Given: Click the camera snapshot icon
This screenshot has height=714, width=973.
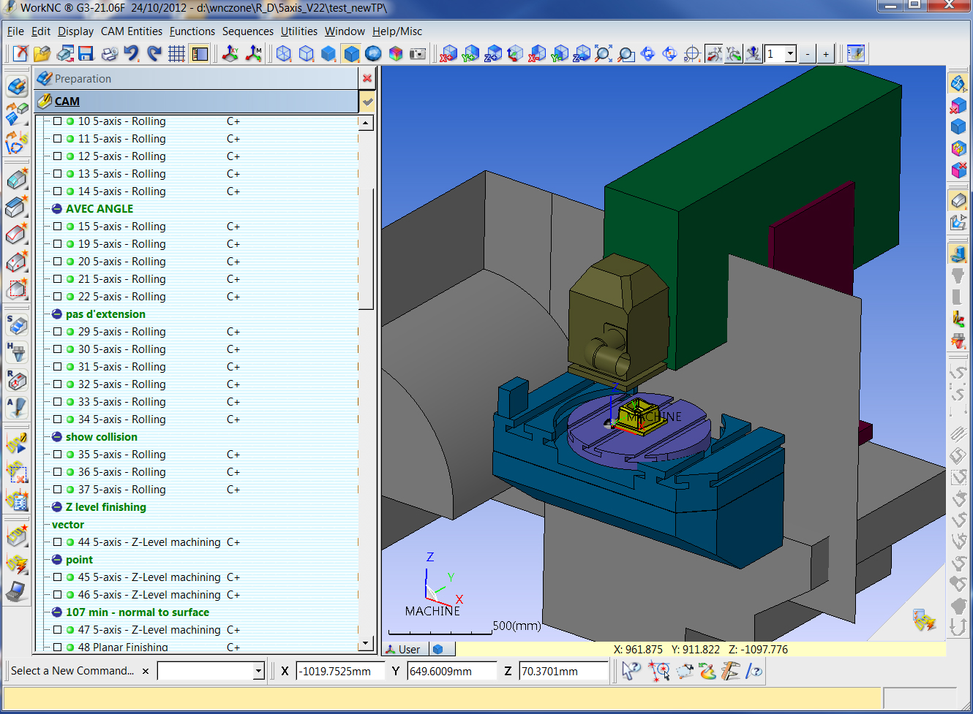Looking at the screenshot, I should tap(418, 53).
